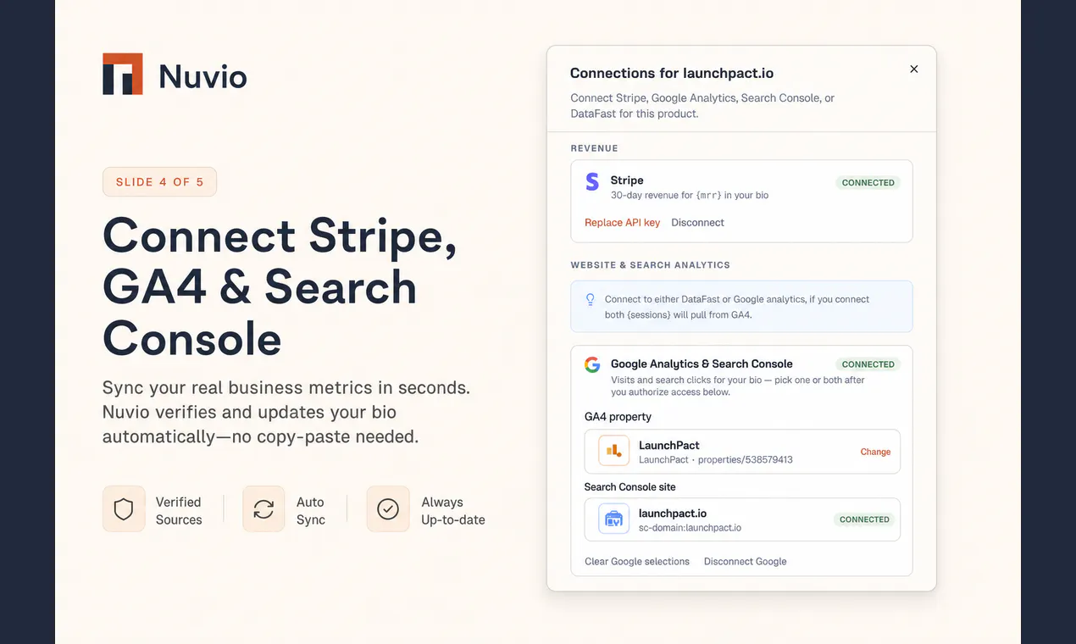1076x644 pixels.
Task: Click the Google Analytics CONNECTED badge
Action: [x=868, y=364]
